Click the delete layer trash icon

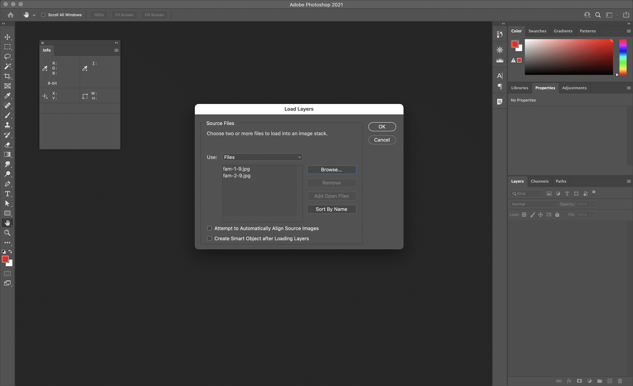[x=620, y=381]
